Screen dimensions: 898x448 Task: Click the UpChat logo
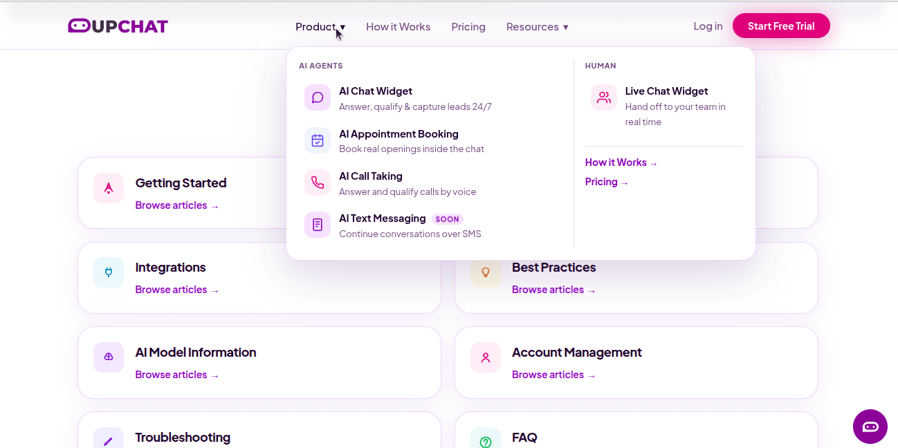tap(118, 26)
